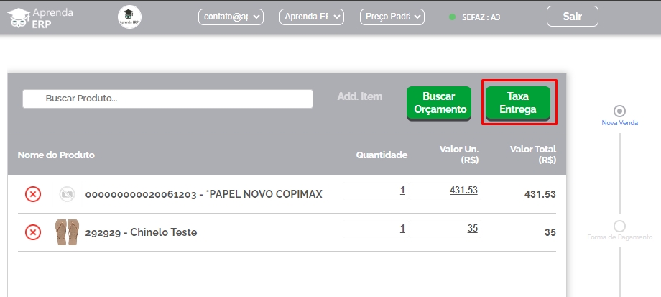Viewport: 661px width, 297px height.
Task: Open the contato@ email dropdown
Action: coord(231,17)
